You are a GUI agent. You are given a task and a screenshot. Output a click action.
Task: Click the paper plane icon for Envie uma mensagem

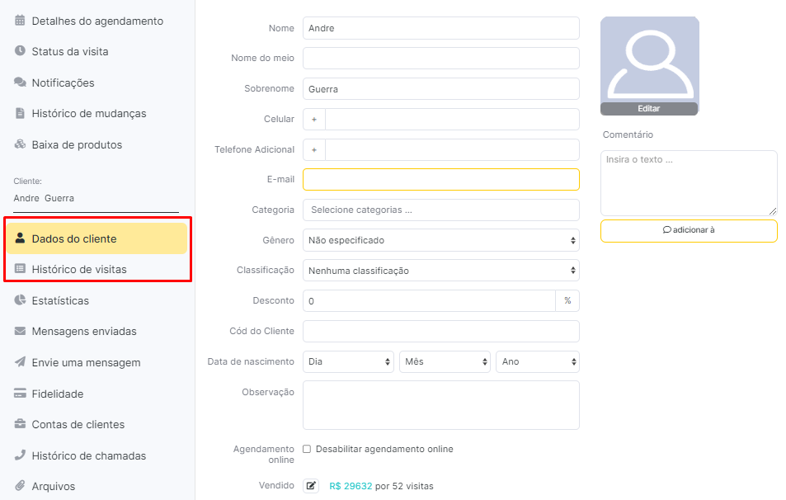20,361
